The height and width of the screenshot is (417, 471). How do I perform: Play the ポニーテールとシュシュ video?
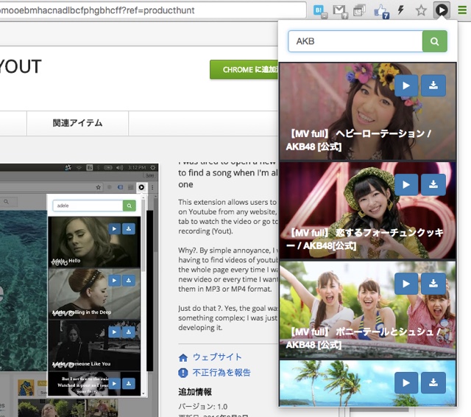406,284
